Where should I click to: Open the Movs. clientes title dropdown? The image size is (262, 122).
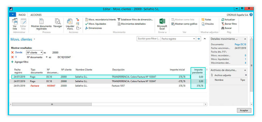click(34, 40)
